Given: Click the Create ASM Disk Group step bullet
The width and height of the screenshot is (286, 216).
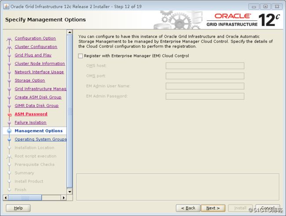Looking at the screenshot, I should [x=9, y=97].
